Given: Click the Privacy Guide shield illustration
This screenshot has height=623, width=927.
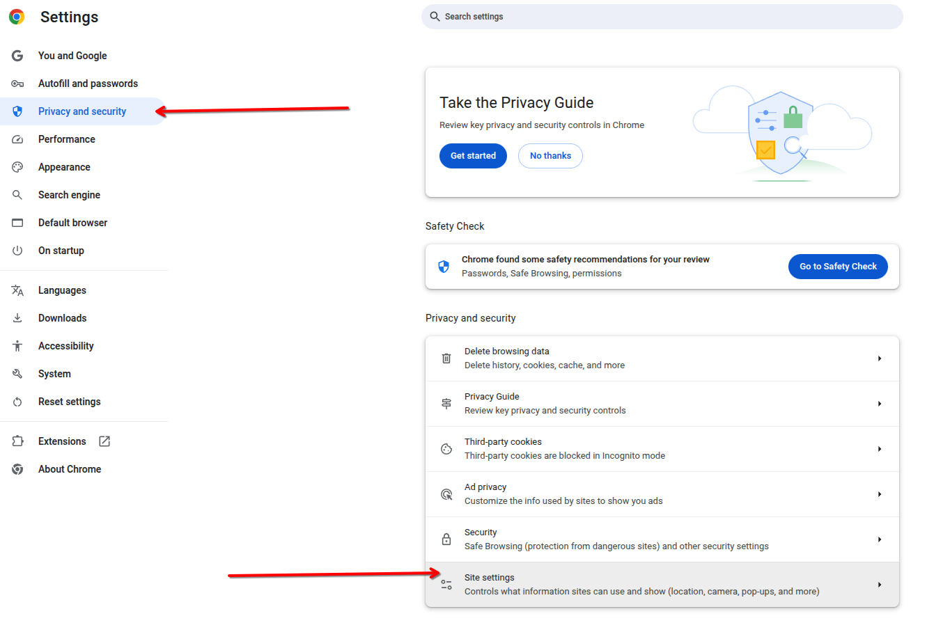Looking at the screenshot, I should pos(782,132).
